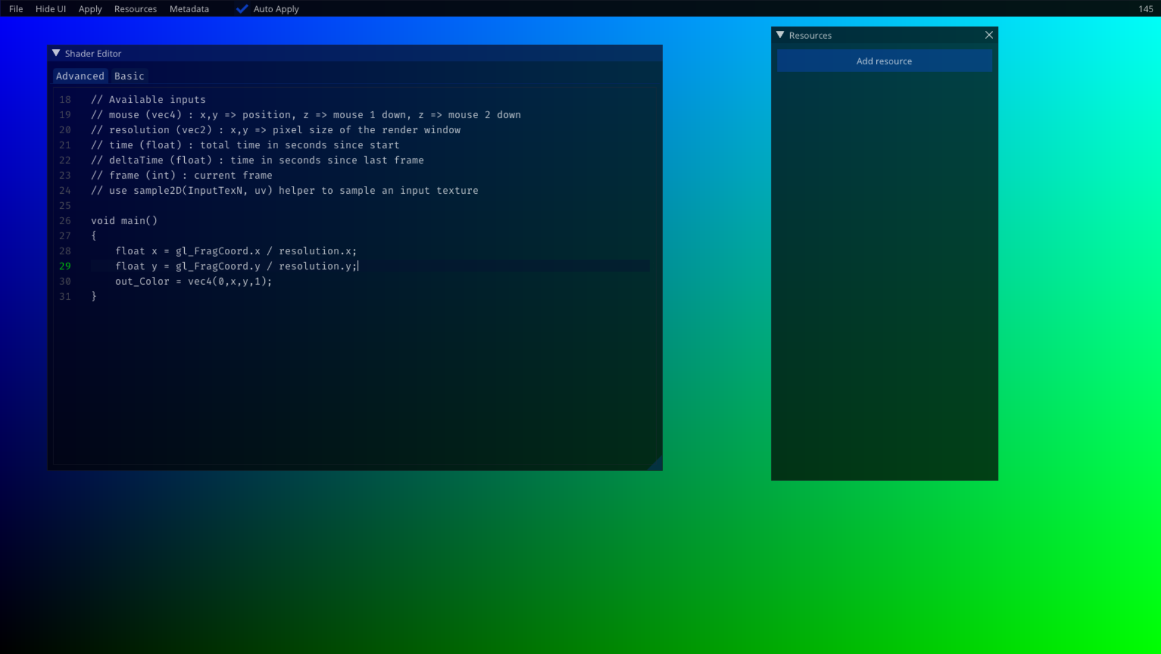
Task: Click the opening brace on line 27
Action: pos(94,236)
